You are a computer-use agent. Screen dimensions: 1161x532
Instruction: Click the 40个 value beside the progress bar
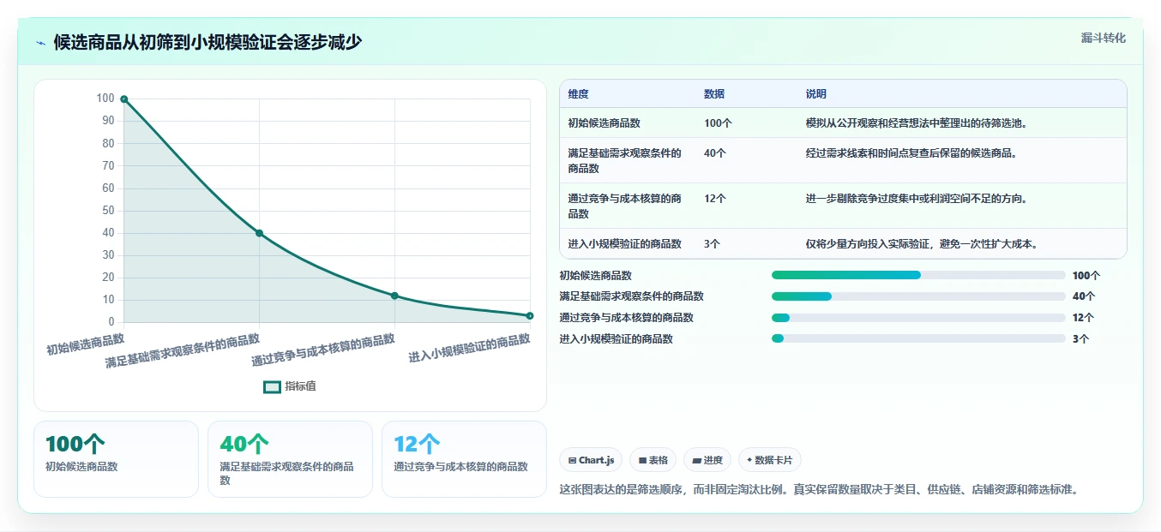(x=1084, y=296)
